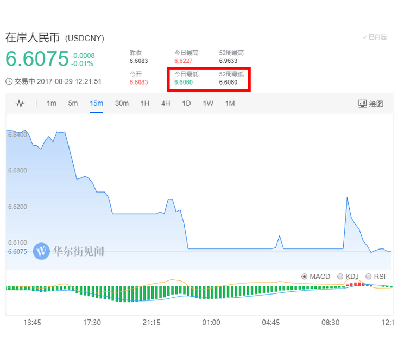Select the 5m chart interval
The image size is (398, 339).
[73, 104]
